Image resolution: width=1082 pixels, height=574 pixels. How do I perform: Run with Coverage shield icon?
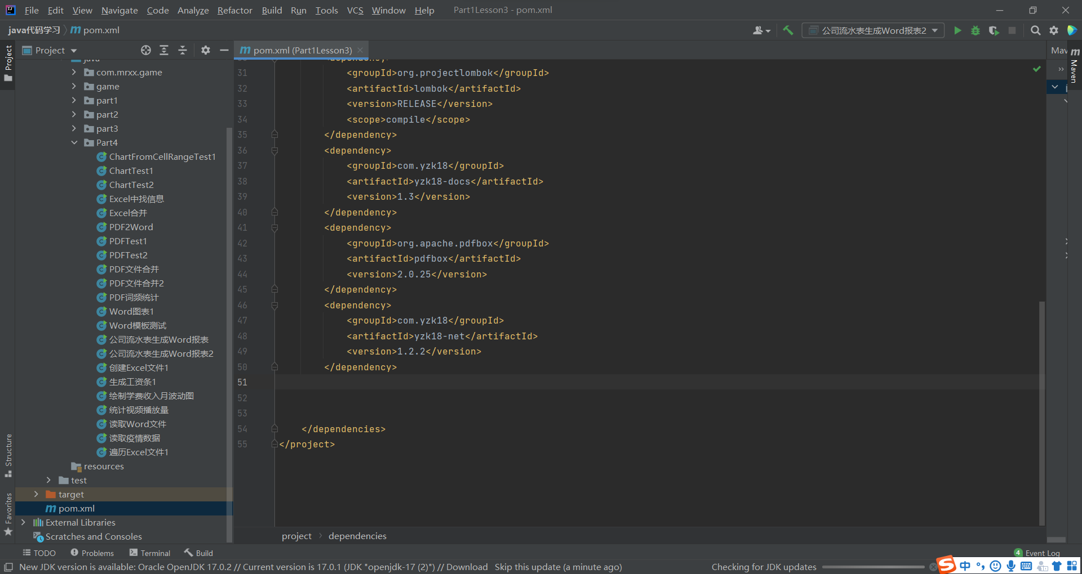point(994,30)
